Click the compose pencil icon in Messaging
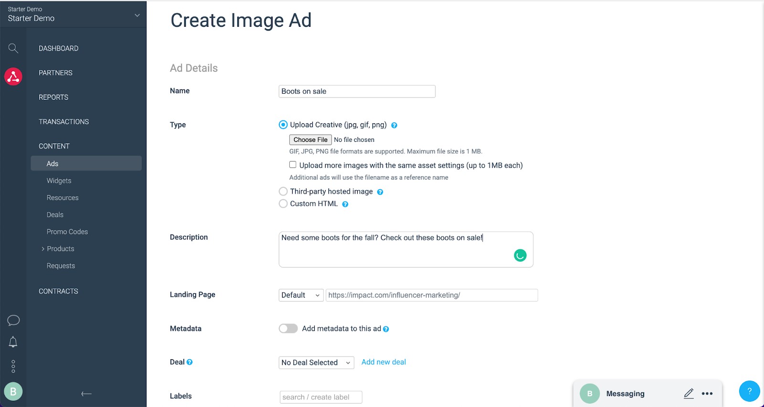This screenshot has width=764, height=407. pos(689,394)
